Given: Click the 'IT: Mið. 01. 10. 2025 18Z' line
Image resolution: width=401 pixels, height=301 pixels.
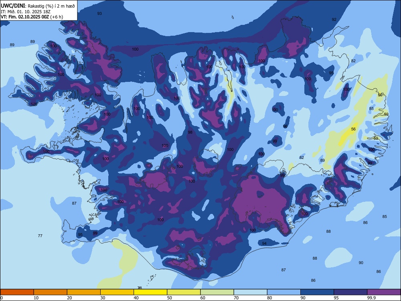Looking at the screenshot, I should click(26, 12).
